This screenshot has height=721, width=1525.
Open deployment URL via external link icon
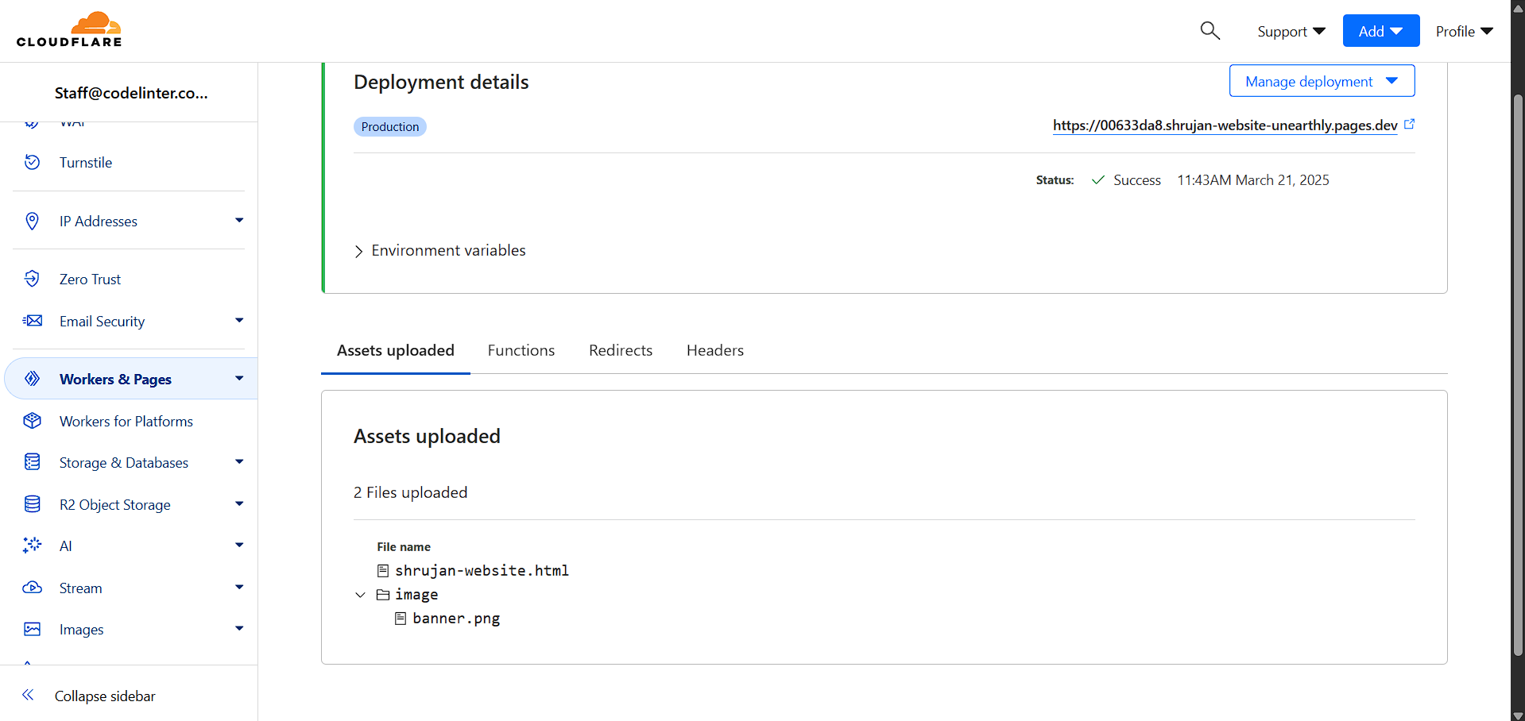tap(1409, 125)
